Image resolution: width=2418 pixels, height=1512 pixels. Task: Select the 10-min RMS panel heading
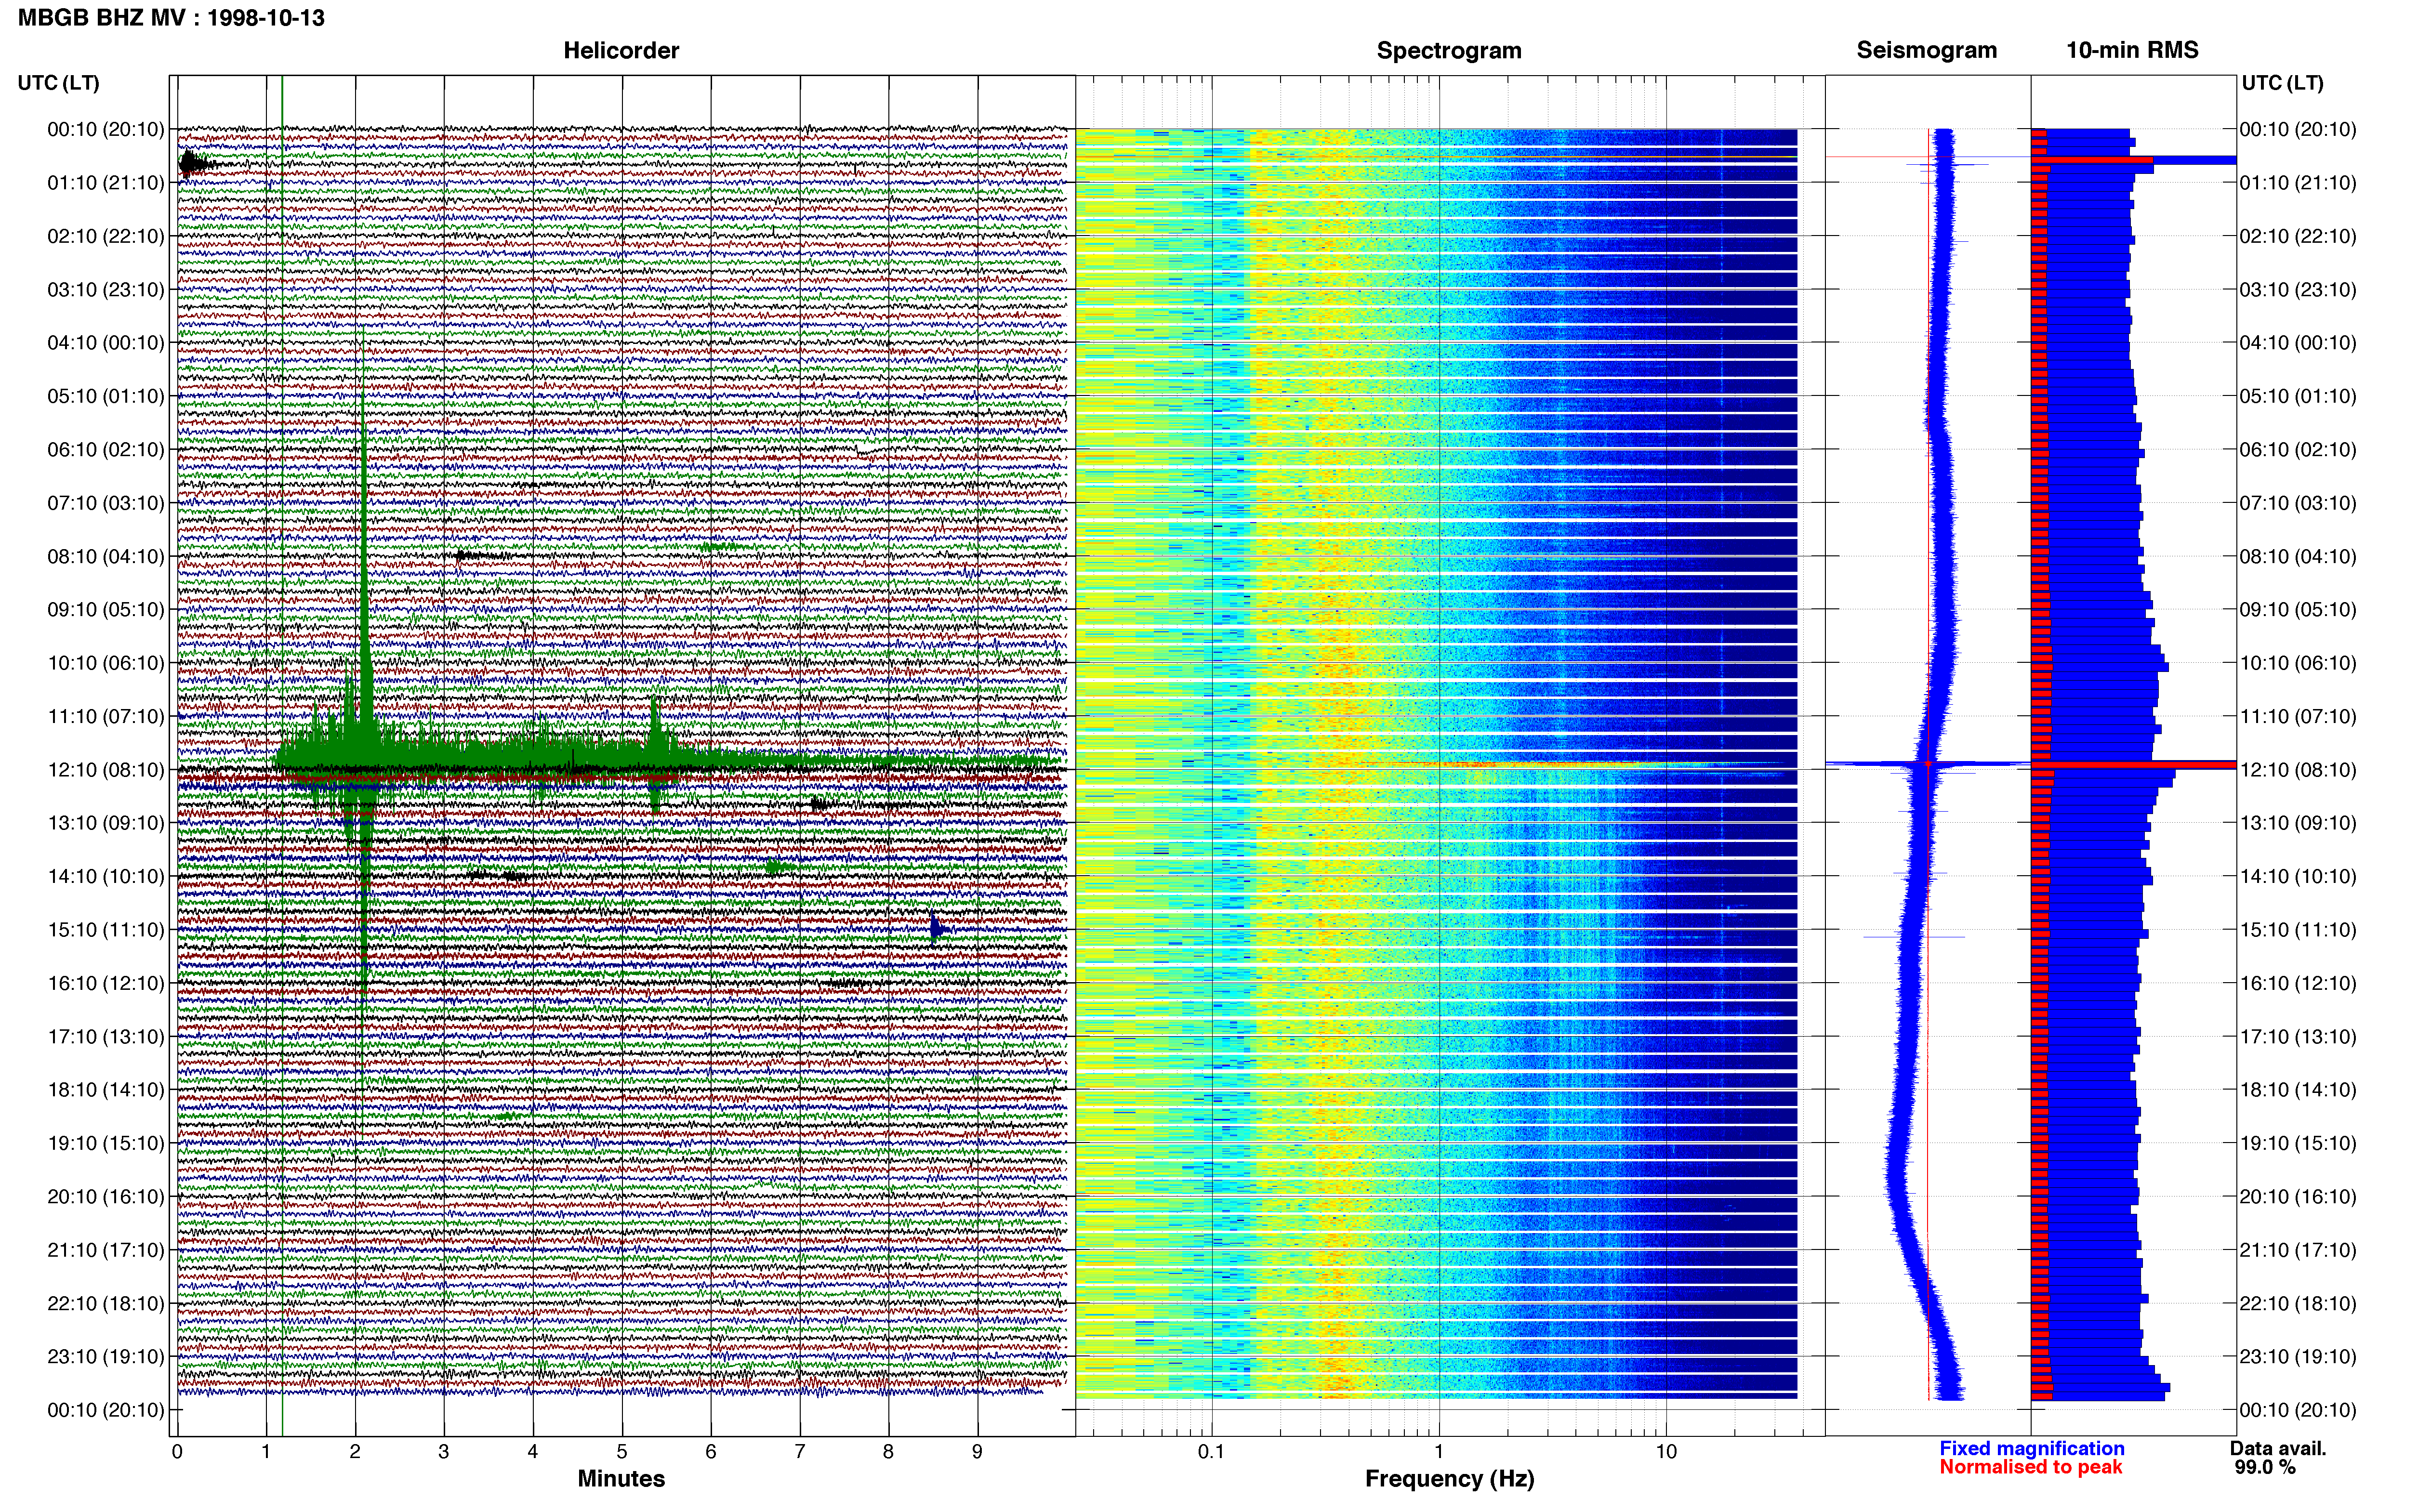coord(2132,50)
